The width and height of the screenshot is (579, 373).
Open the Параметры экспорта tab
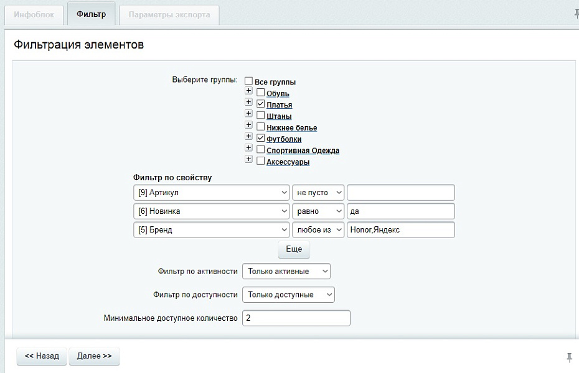coord(168,14)
